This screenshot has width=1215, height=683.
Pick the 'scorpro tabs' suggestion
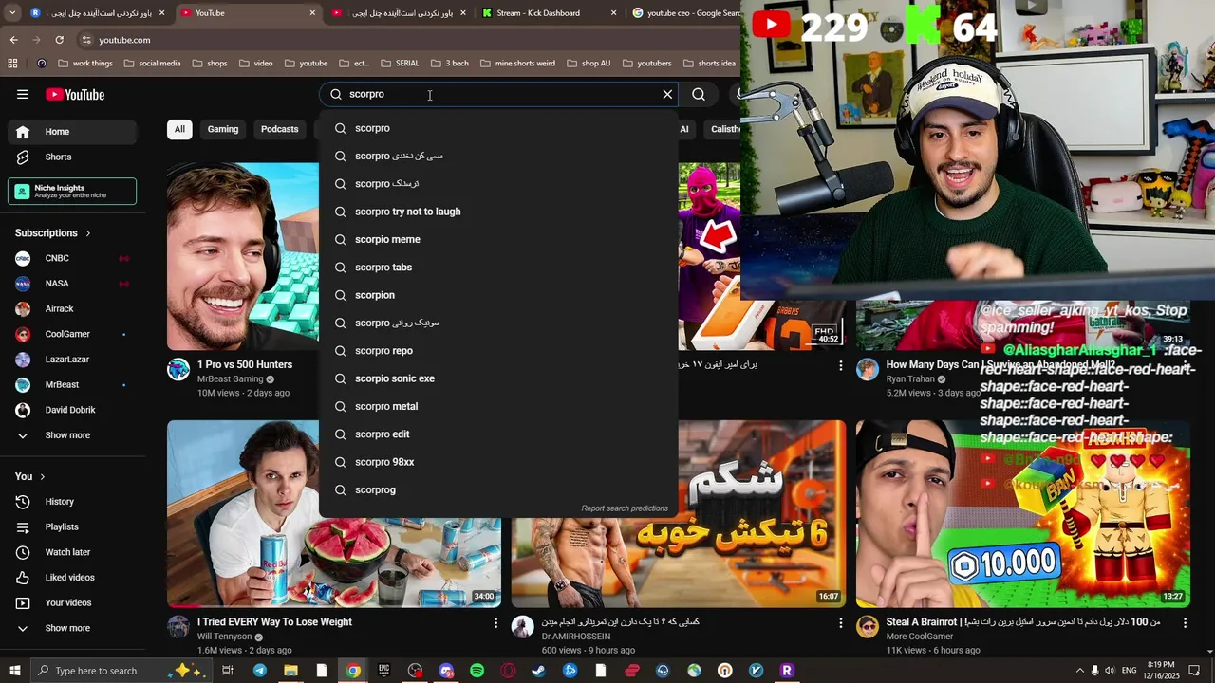click(498, 268)
